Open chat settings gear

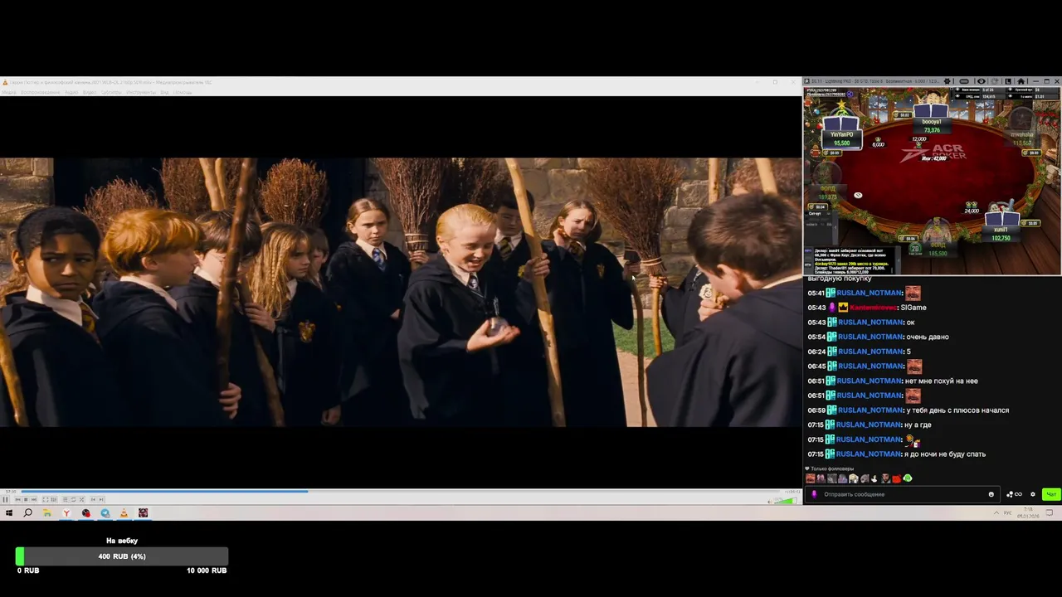tap(1033, 494)
